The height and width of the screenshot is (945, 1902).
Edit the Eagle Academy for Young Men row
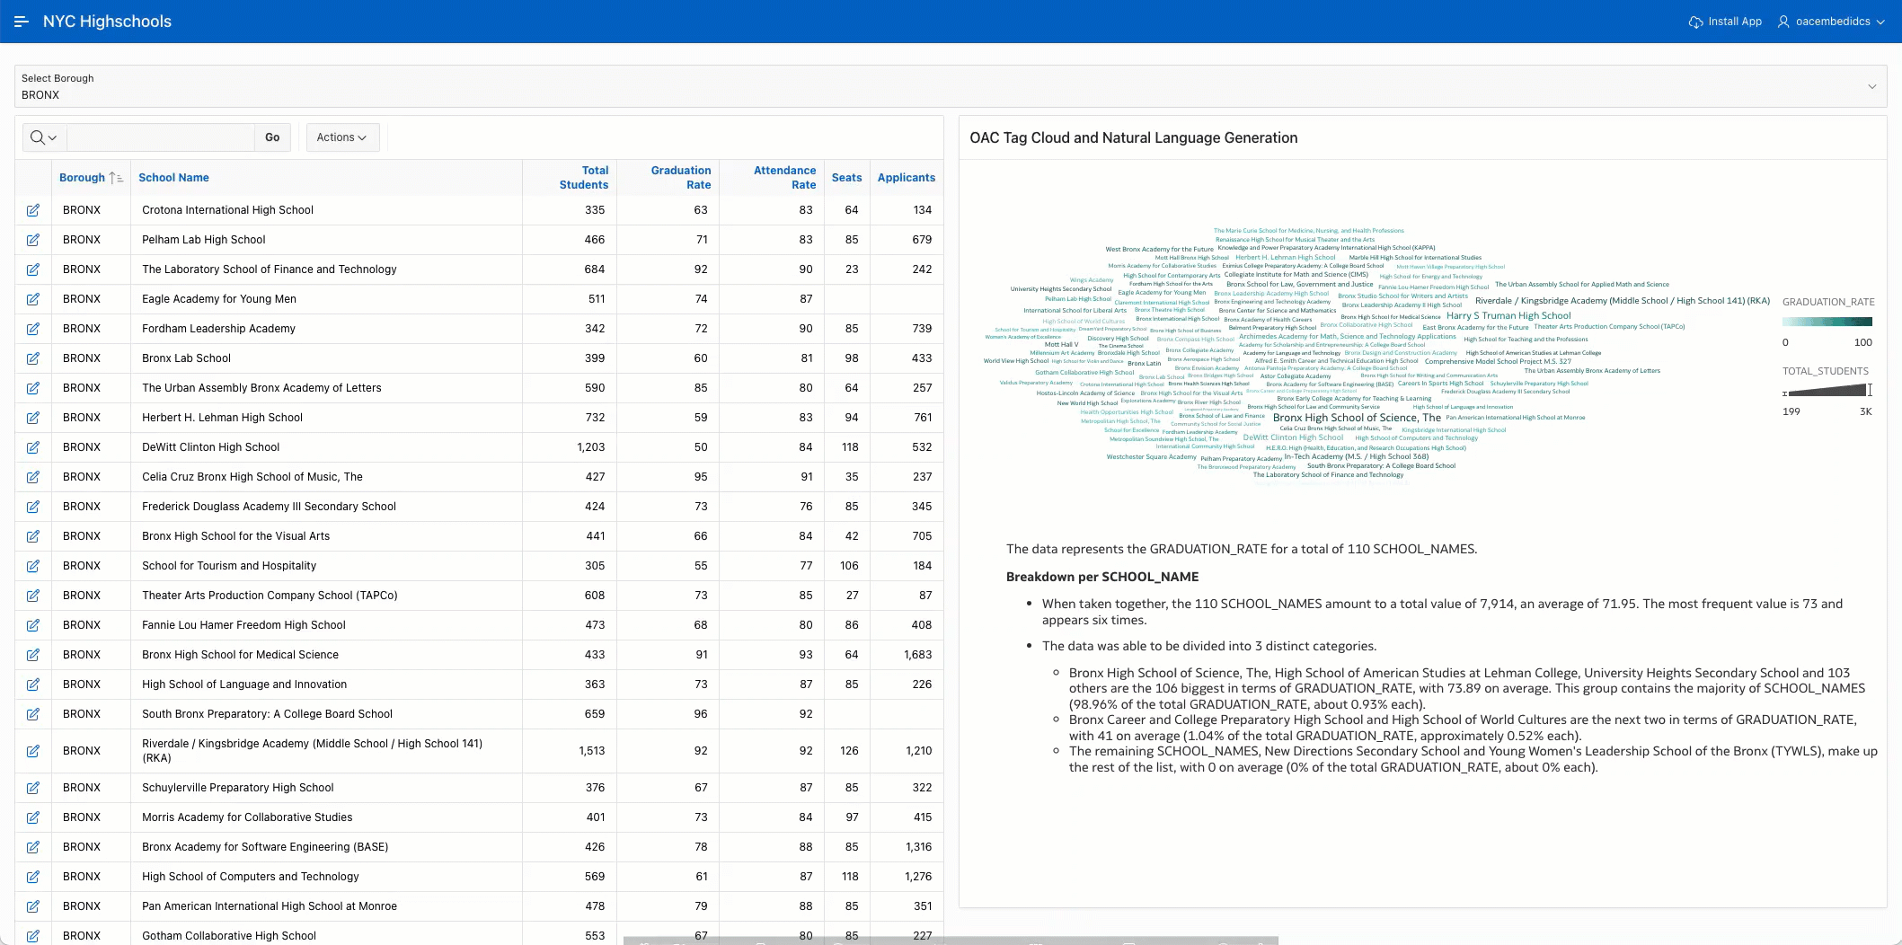click(33, 299)
